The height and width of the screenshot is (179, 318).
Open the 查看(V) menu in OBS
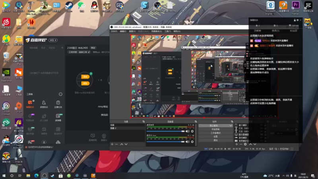(132, 31)
